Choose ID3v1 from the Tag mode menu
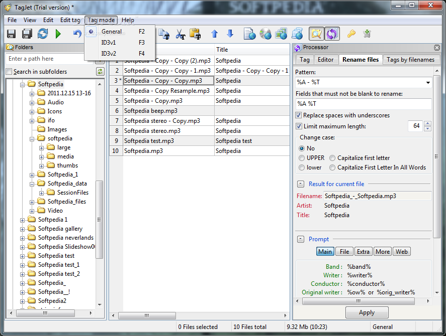This screenshot has height=336, width=446. point(120,43)
